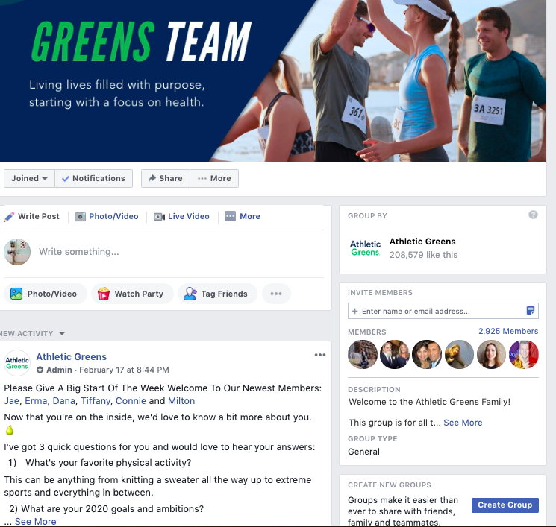Click the sixth member avatar
Image resolution: width=556 pixels, height=527 pixels.
524,355
